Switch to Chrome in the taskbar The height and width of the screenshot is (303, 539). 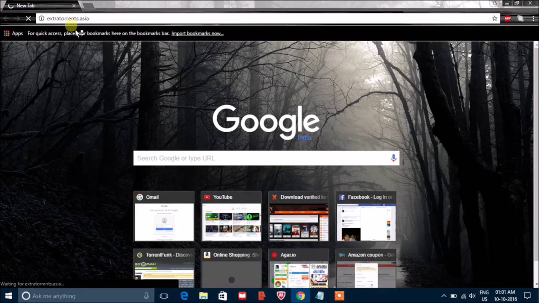point(300,296)
